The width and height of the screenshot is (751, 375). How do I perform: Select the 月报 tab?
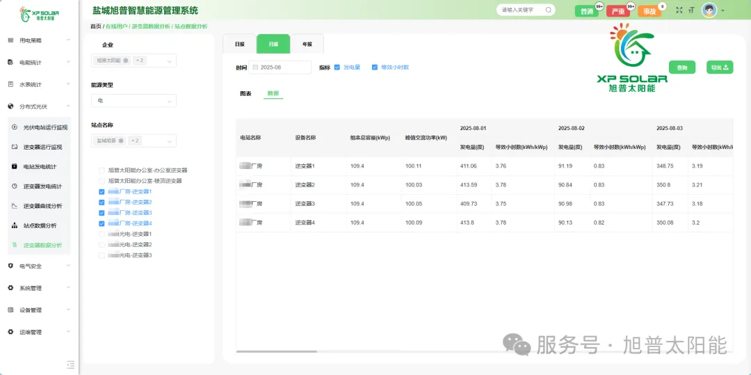point(273,44)
